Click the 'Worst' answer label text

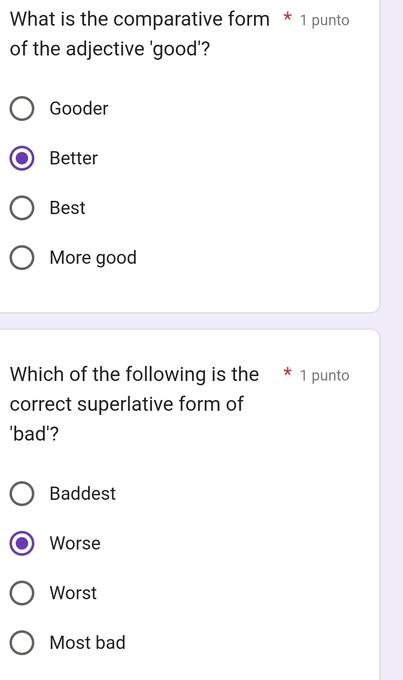tap(73, 593)
